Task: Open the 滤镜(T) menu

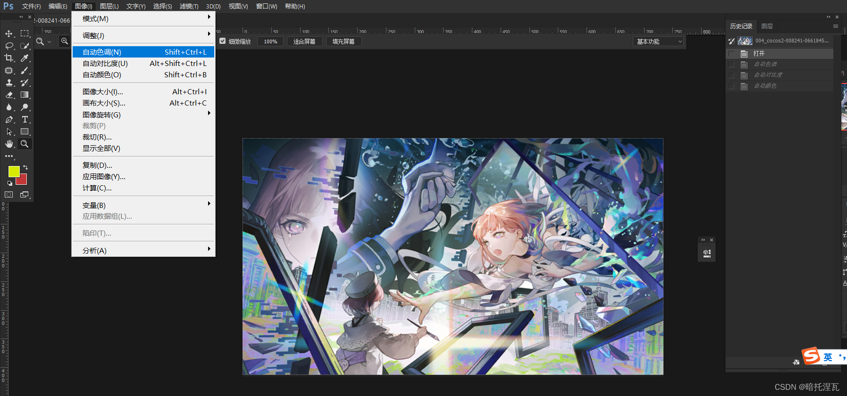Action: [x=189, y=6]
